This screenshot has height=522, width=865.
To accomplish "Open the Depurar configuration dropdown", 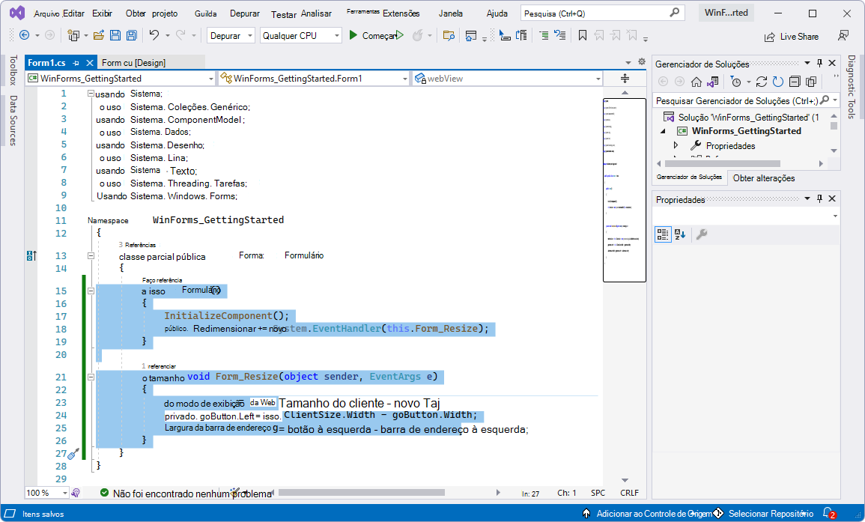I will [231, 35].
